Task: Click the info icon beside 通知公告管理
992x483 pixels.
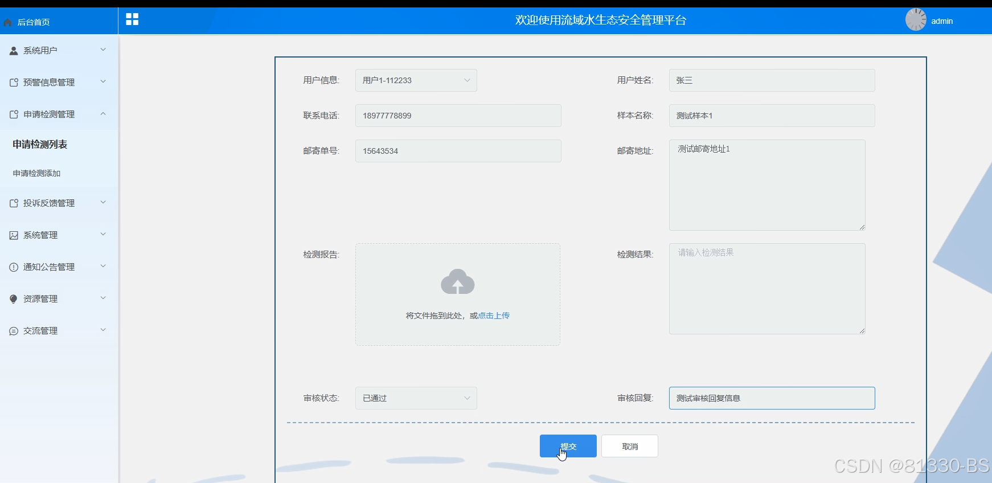Action: [x=14, y=267]
